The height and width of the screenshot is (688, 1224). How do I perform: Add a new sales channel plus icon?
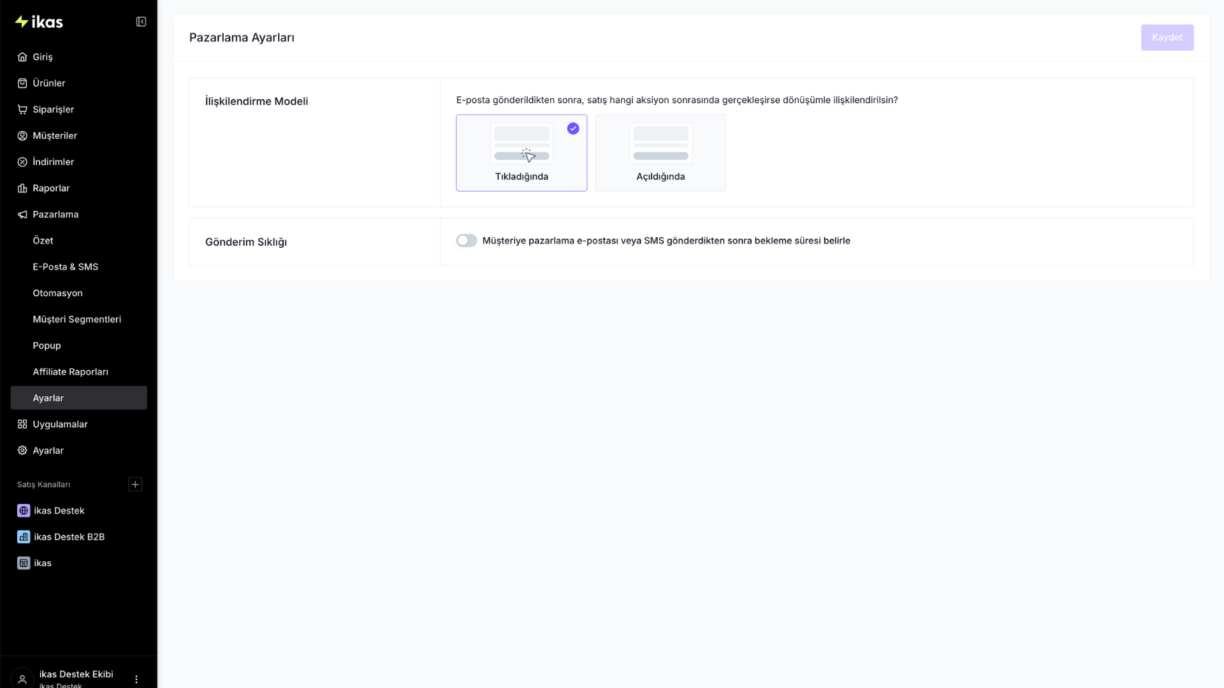click(x=135, y=484)
